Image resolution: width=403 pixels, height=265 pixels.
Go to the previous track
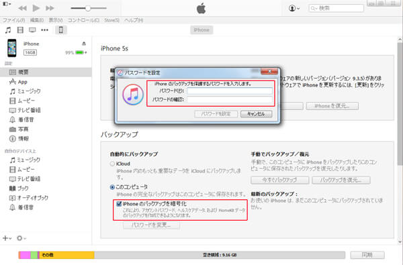[x=22, y=8]
